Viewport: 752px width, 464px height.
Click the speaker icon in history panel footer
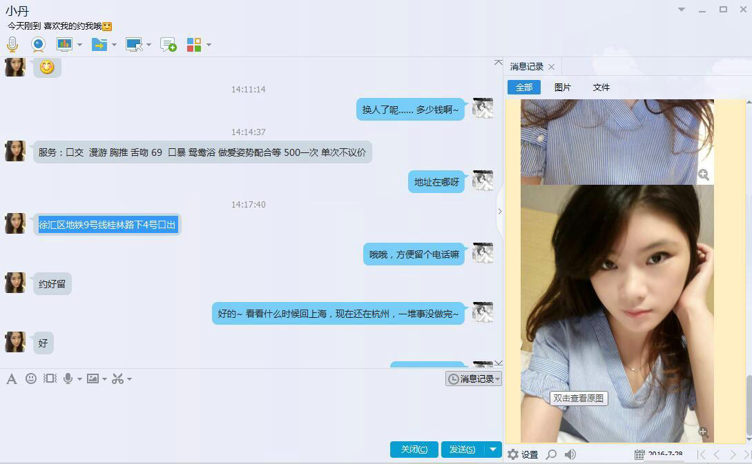pos(570,454)
